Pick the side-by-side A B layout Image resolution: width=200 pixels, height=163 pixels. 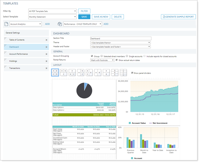tap(98, 73)
